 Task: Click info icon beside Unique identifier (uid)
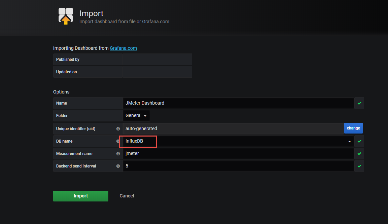118,128
